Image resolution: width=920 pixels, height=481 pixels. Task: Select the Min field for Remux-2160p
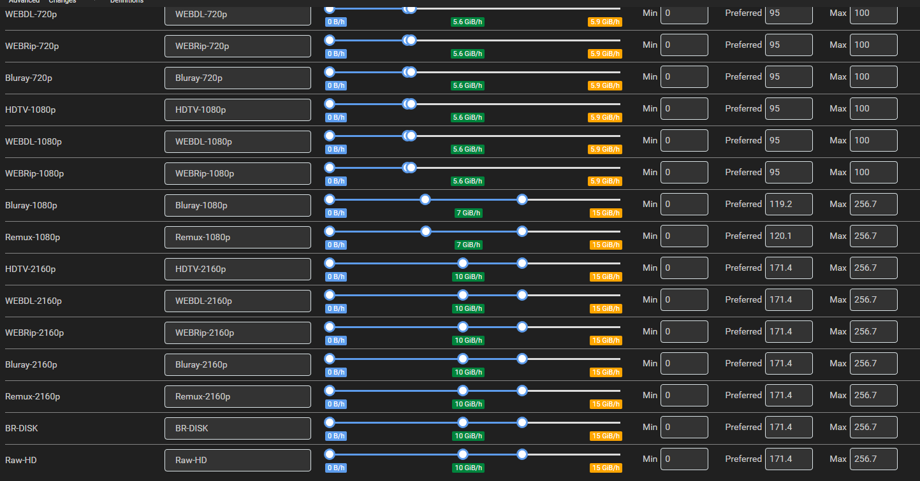pyautogui.click(x=684, y=396)
